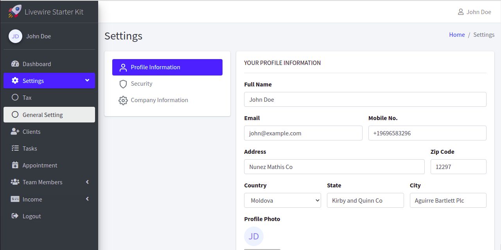The width and height of the screenshot is (501, 250).
Task: Click the Clients user-plus icon
Action: point(15,132)
